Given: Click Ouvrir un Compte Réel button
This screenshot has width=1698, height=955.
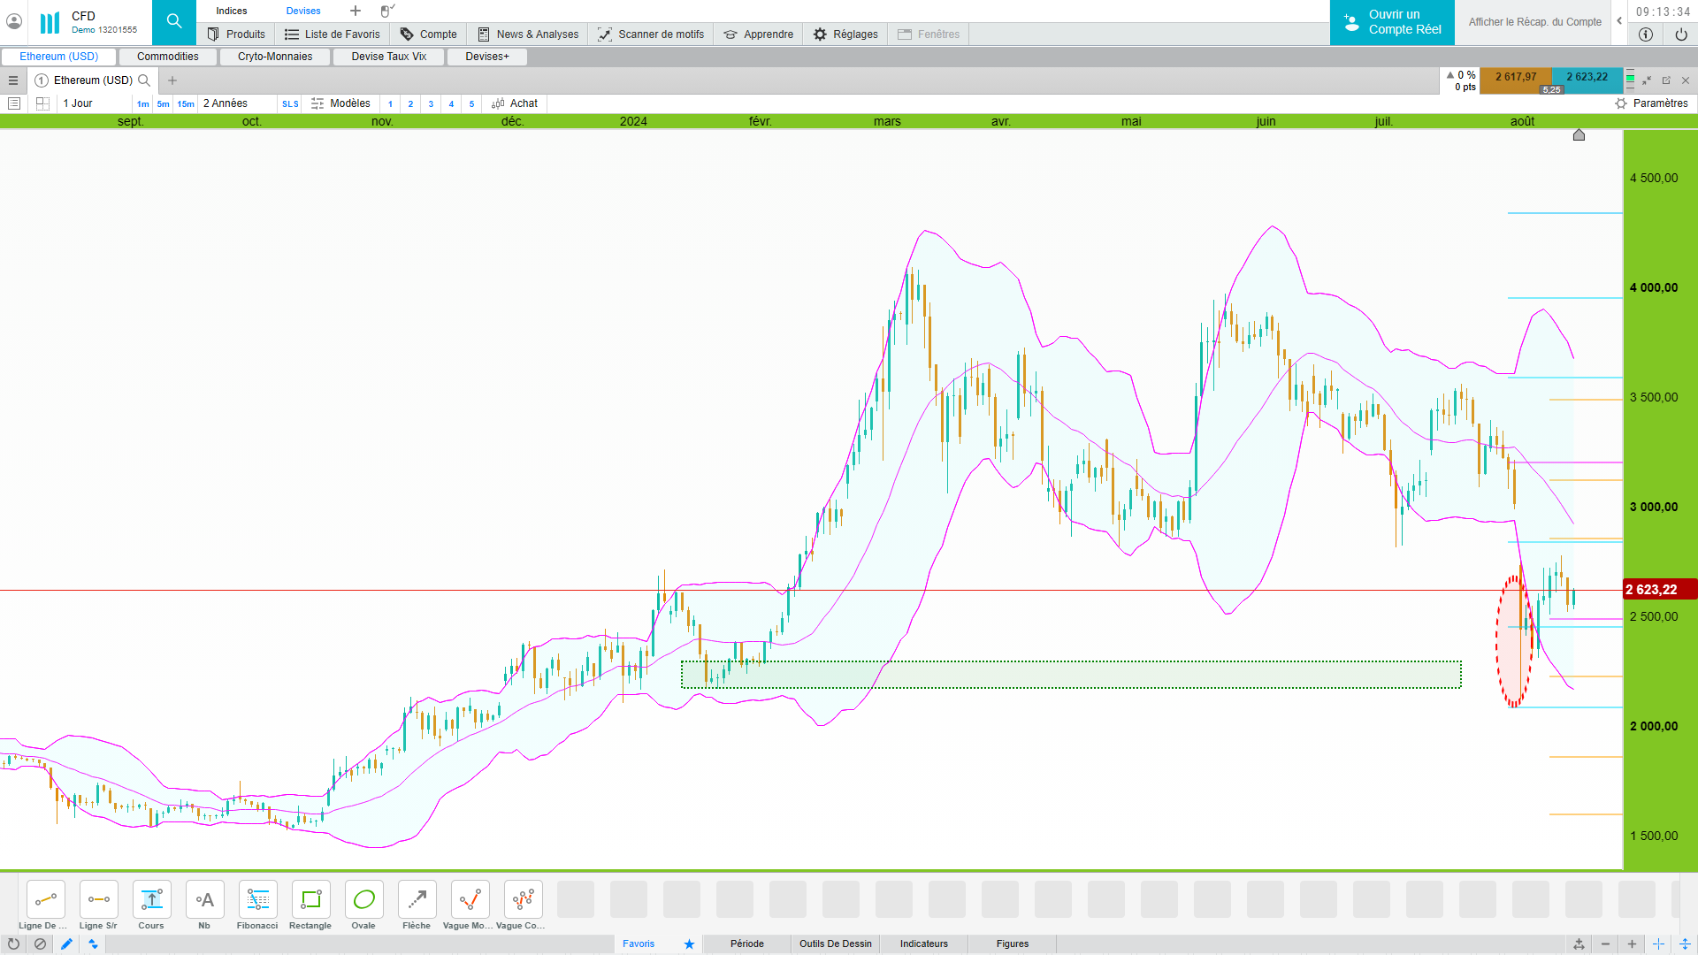Looking at the screenshot, I should [1392, 22].
